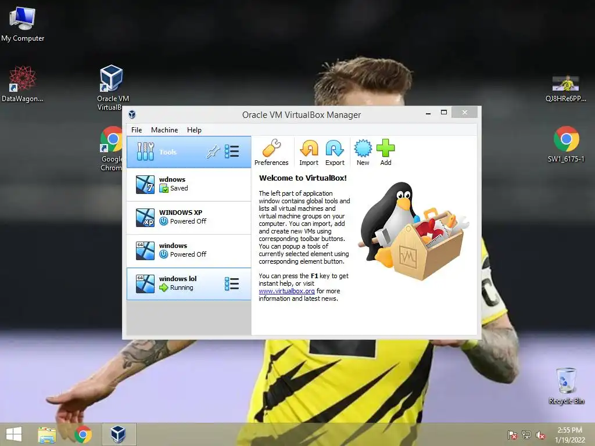
Task: Open windows lol machine tools menu icon
Action: pyautogui.click(x=232, y=283)
